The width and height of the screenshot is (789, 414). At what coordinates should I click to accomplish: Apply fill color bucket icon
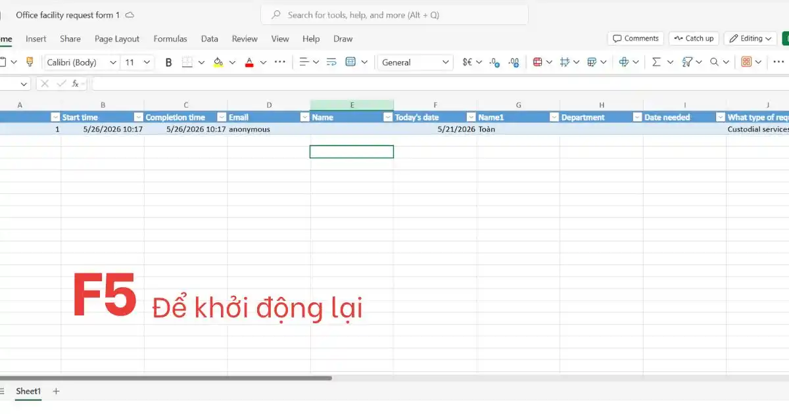coord(218,62)
